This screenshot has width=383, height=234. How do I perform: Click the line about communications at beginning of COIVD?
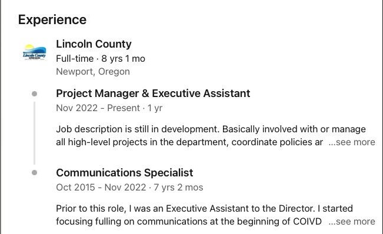pos(189,221)
